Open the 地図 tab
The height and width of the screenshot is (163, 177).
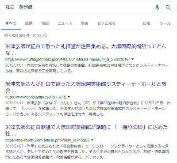45,23
